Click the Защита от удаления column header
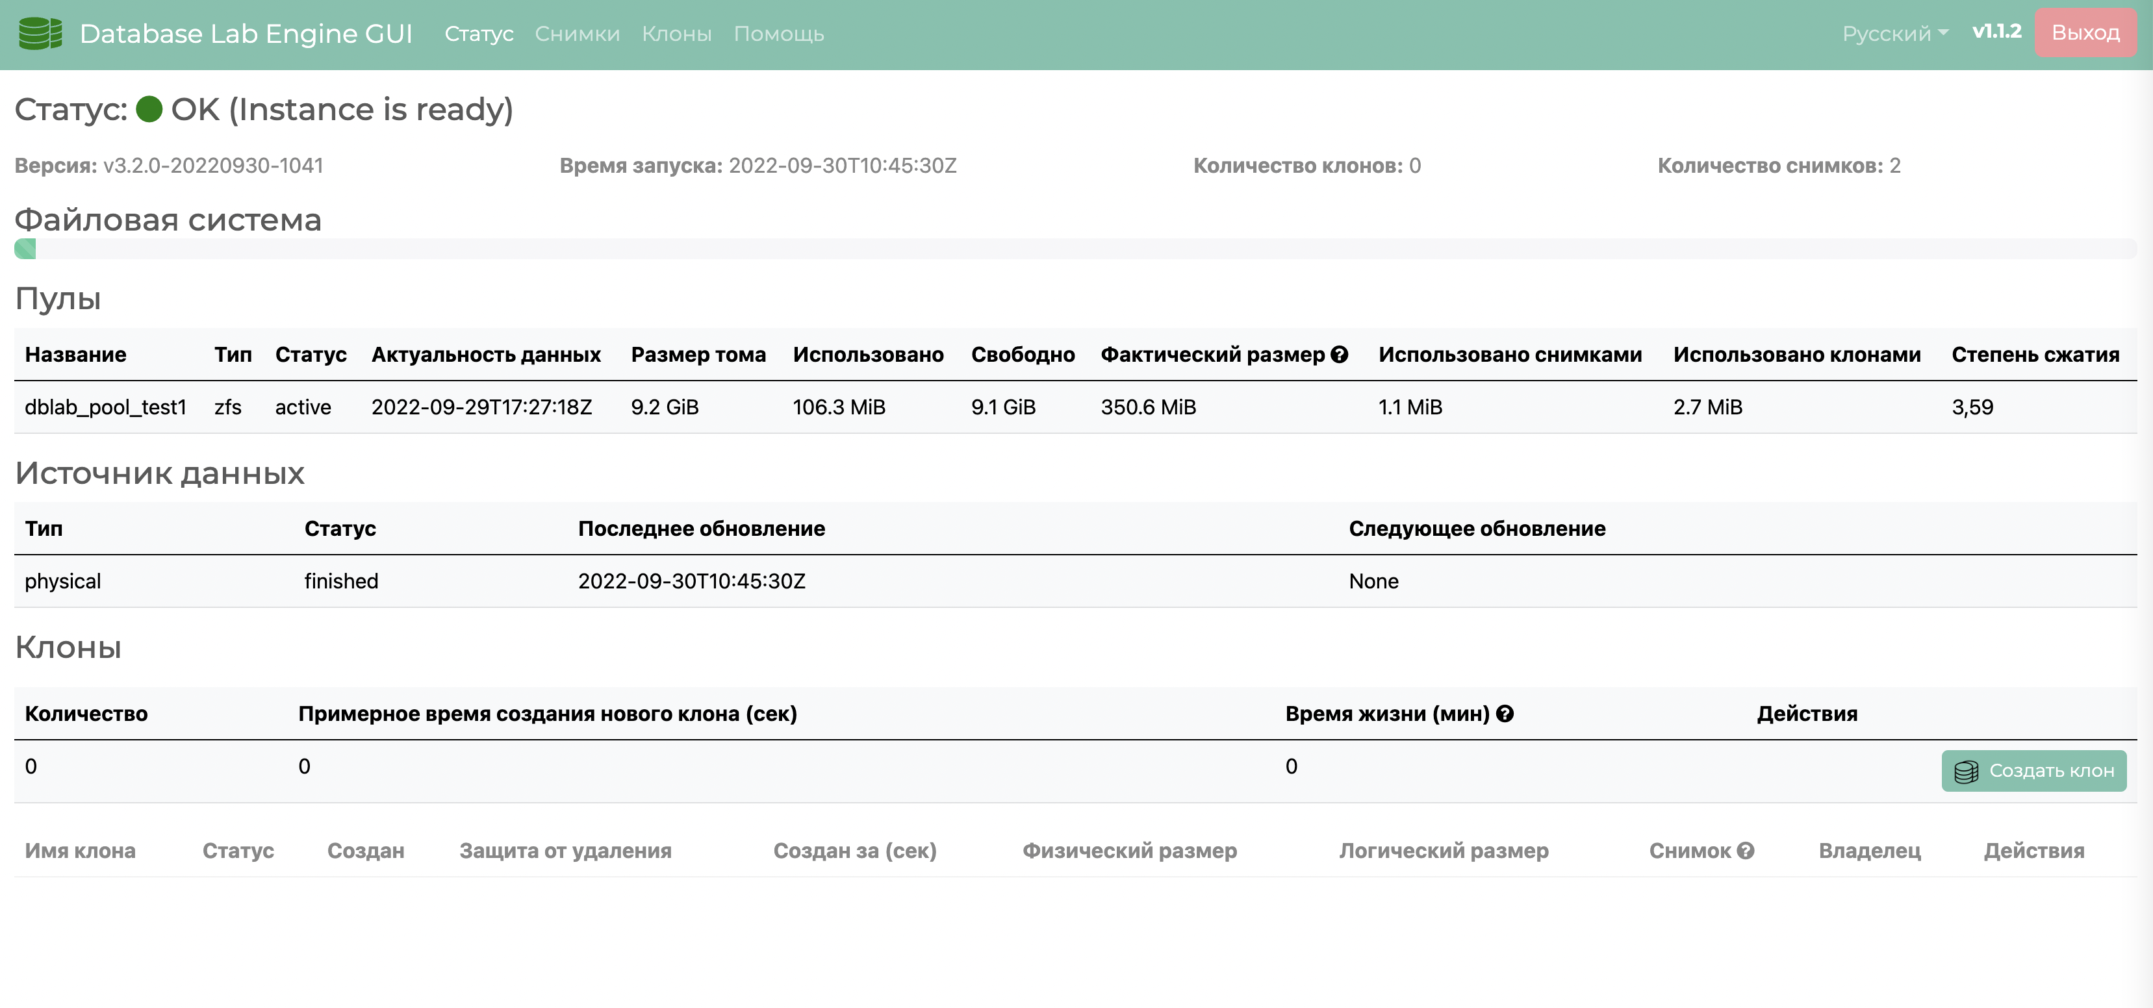 [x=565, y=850]
